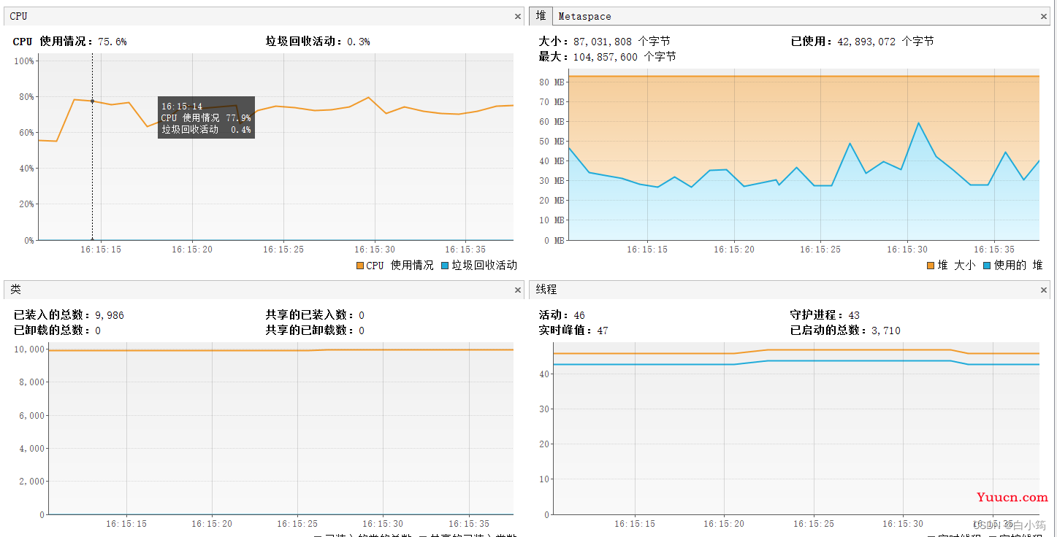Switch to the Metaspace tab
The width and height of the screenshot is (1057, 537).
click(x=584, y=16)
